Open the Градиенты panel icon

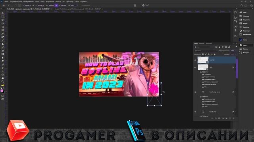point(241,20)
